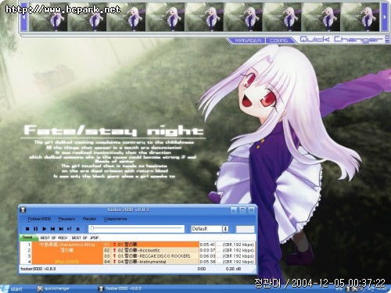Open Quick Changer Manager
Viewport: 391px width, 293px height.
coord(248,41)
